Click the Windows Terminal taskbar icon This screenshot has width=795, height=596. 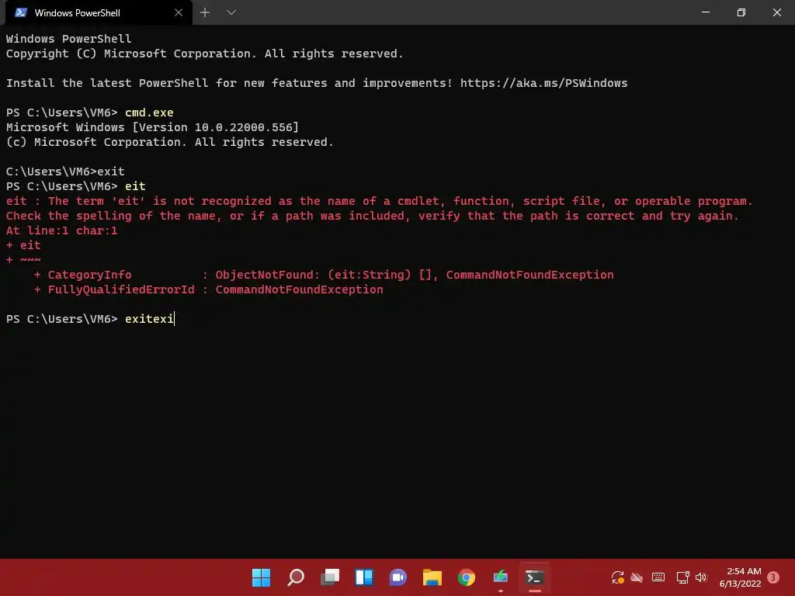[535, 577]
